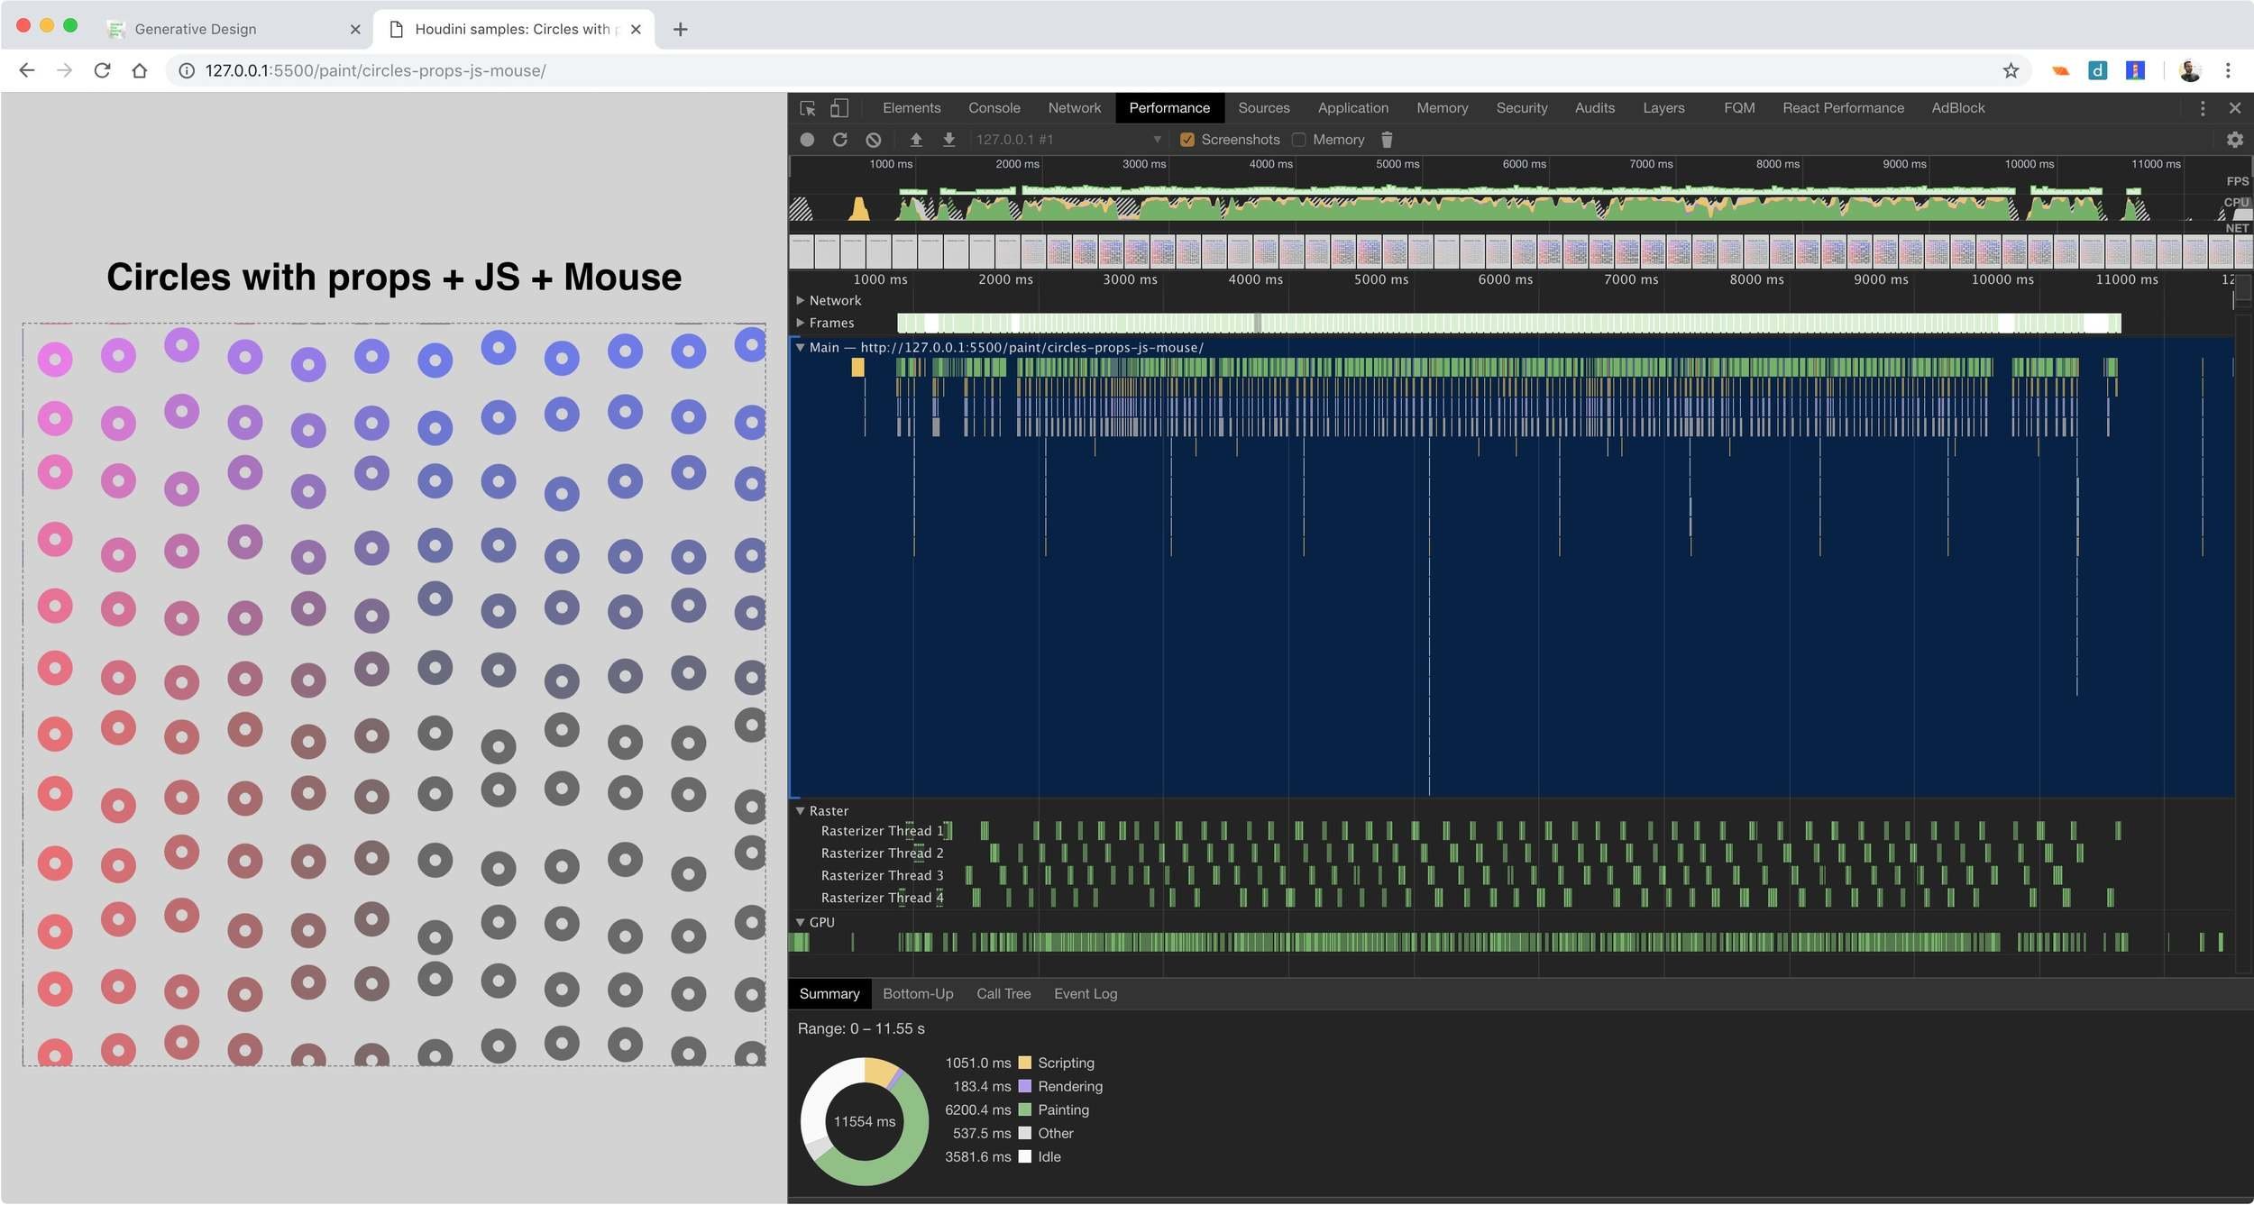Open Capture settings gear icon
2254x1205 pixels.
[2234, 140]
